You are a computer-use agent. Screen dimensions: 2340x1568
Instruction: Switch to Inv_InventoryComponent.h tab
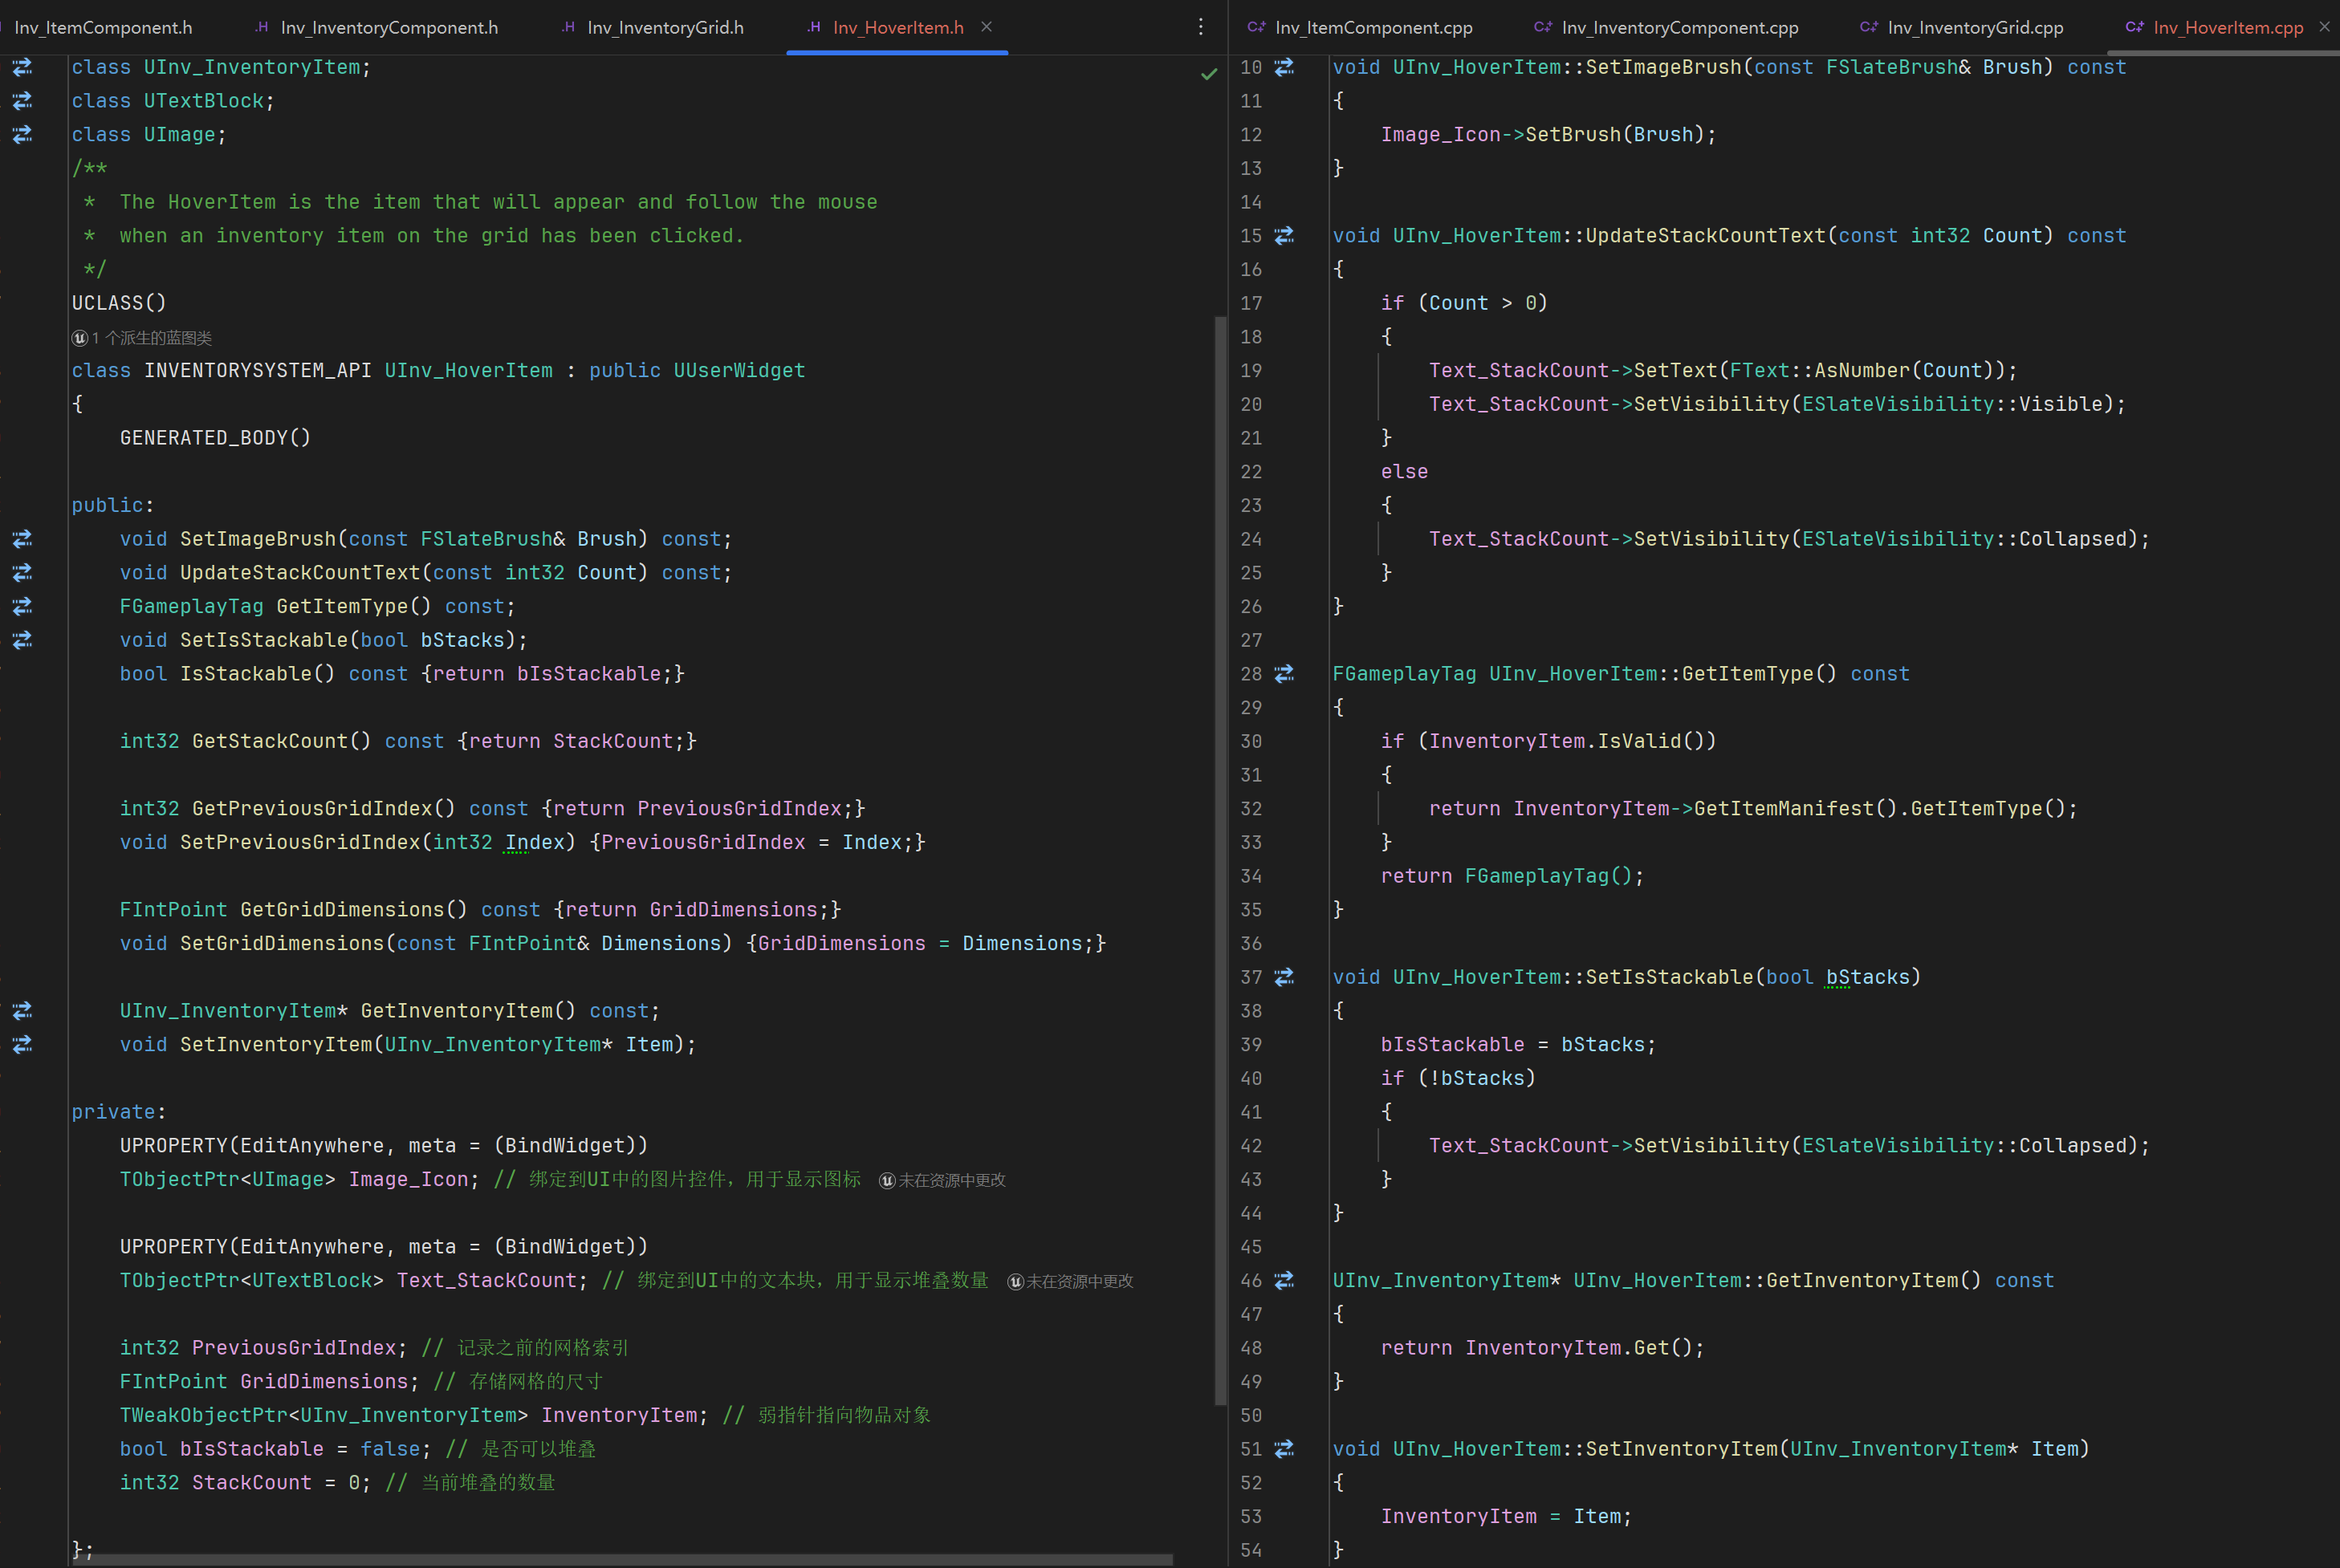[389, 28]
